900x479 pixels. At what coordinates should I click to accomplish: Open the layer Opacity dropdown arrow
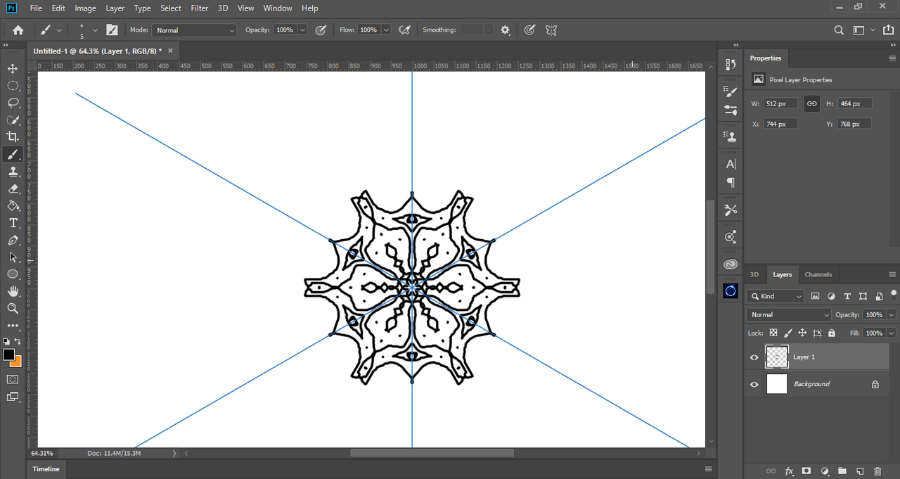click(x=892, y=314)
